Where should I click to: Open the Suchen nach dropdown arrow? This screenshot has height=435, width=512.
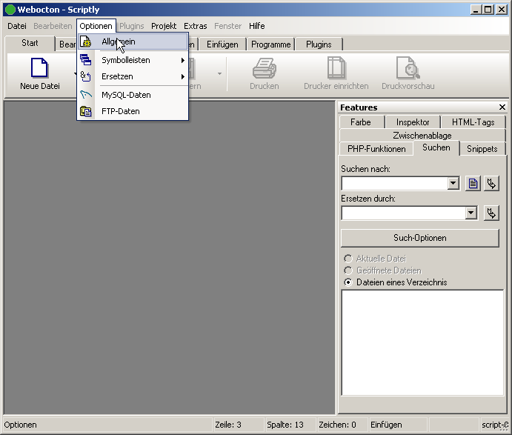453,183
